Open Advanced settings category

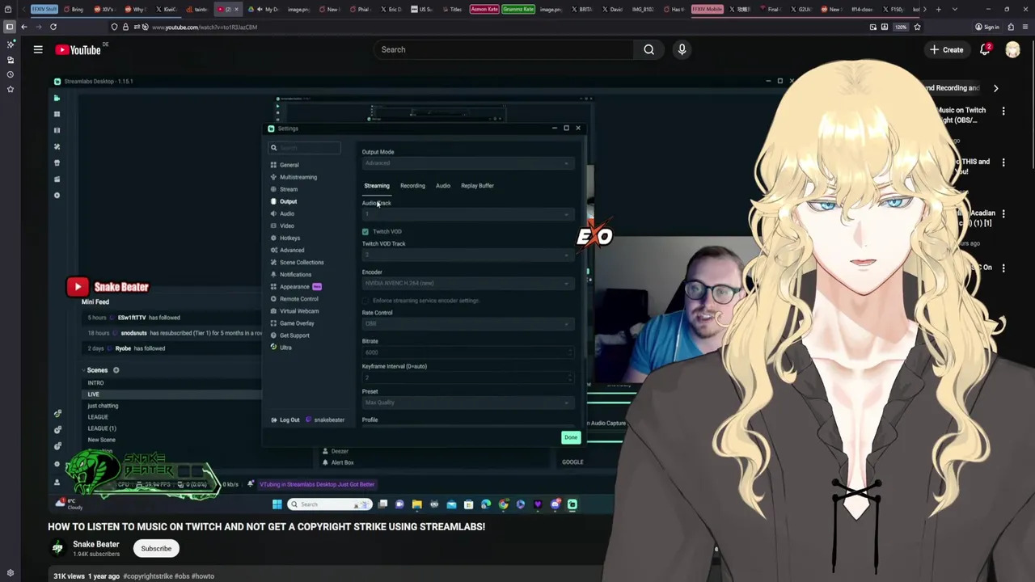pyautogui.click(x=291, y=250)
